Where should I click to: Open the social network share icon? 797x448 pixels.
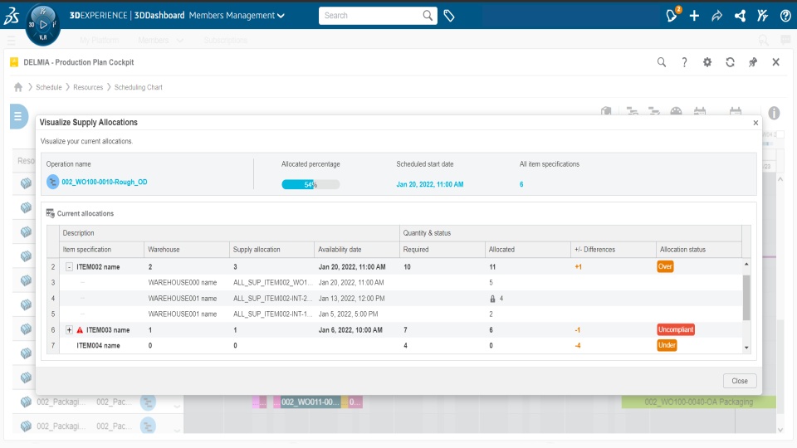point(740,16)
